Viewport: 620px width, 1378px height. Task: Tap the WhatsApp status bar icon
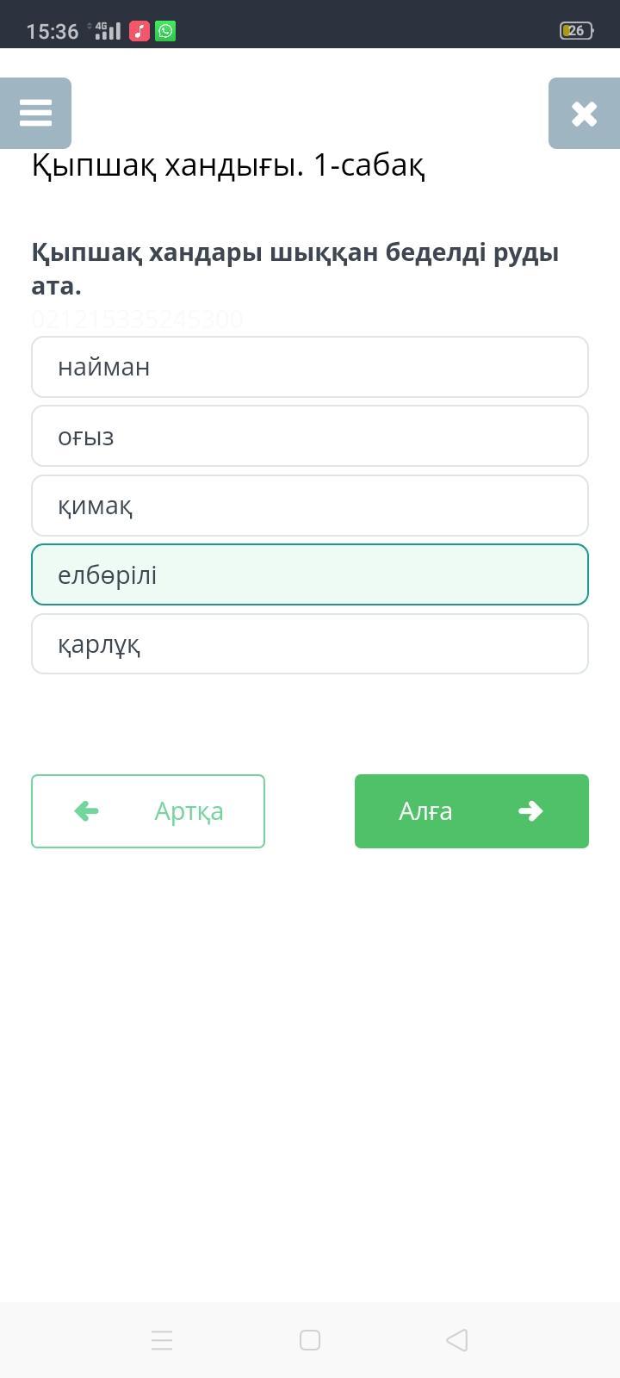click(165, 31)
